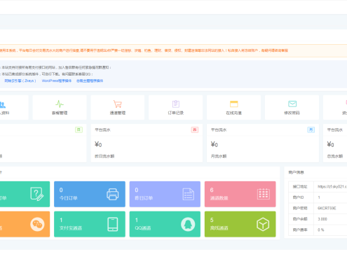
Task: Click the 套餐管理 label
Action: coord(60,113)
